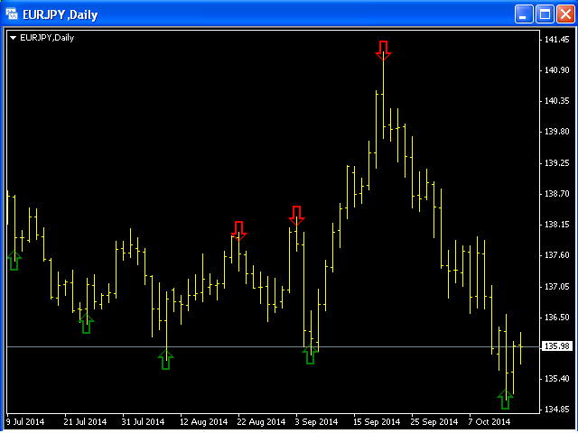Click the chart window icon in title bar
This screenshot has width=578, height=433.
pos(12,14)
